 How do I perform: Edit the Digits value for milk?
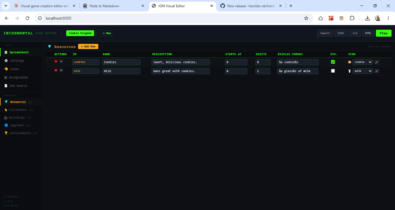[x=263, y=71]
